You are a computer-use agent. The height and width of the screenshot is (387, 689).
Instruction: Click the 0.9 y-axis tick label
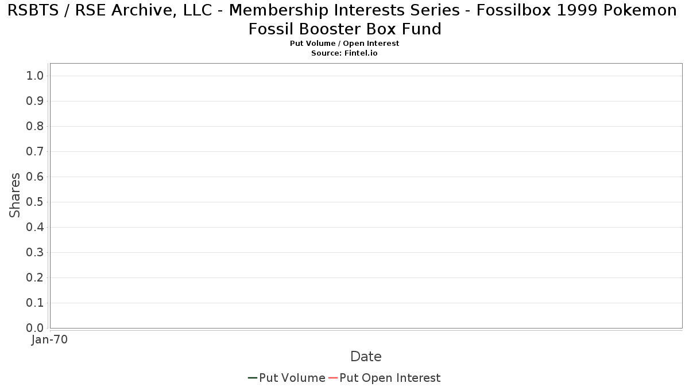pyautogui.click(x=35, y=101)
